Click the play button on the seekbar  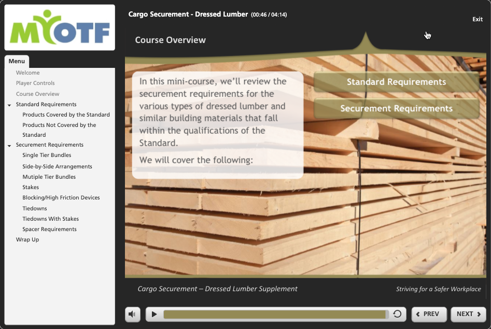pyautogui.click(x=154, y=314)
